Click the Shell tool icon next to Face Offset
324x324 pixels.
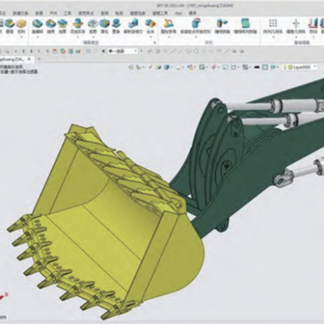[51, 23]
